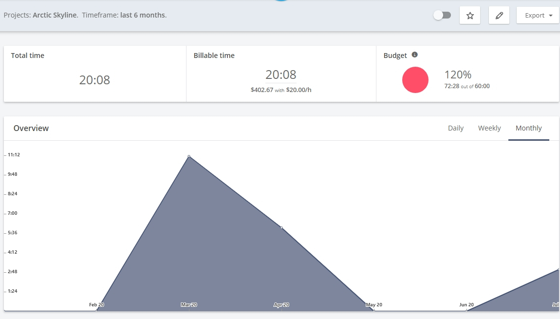The width and height of the screenshot is (560, 319).
Task: Favorite this report using the star icon
Action: point(469,15)
